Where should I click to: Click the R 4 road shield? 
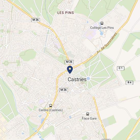129,83
